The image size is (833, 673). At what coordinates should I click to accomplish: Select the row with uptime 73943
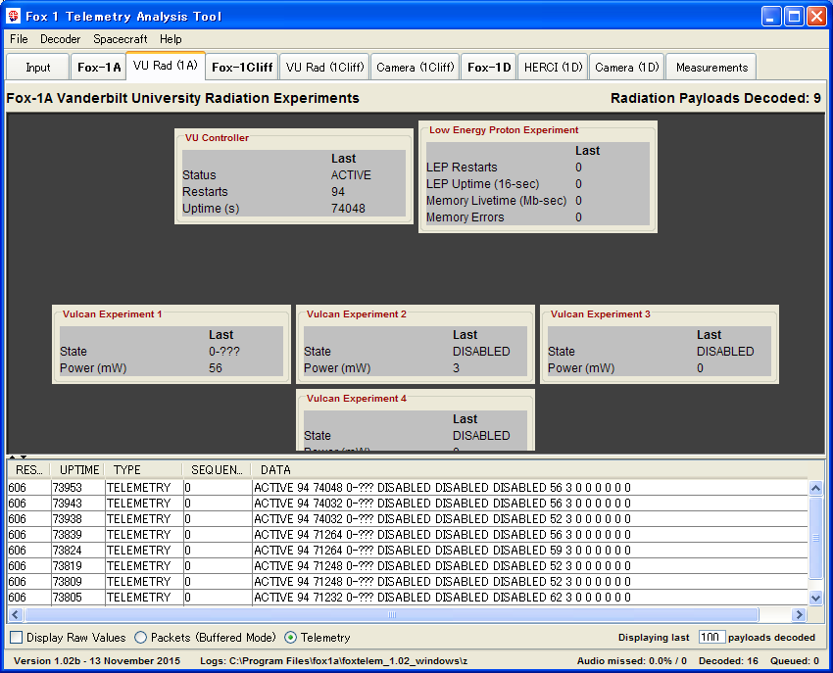(408, 503)
